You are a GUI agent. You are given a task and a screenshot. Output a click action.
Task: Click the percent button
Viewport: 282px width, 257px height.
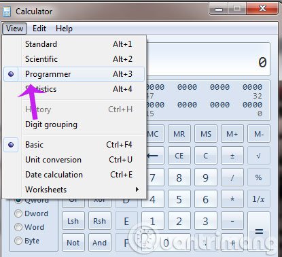tap(259, 177)
